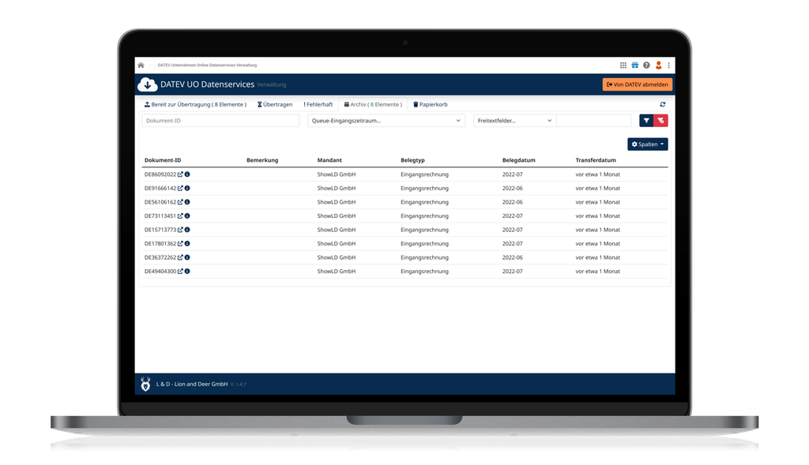Expand the Freitextfelder dropdown
The width and height of the screenshot is (809, 465).
click(x=514, y=121)
